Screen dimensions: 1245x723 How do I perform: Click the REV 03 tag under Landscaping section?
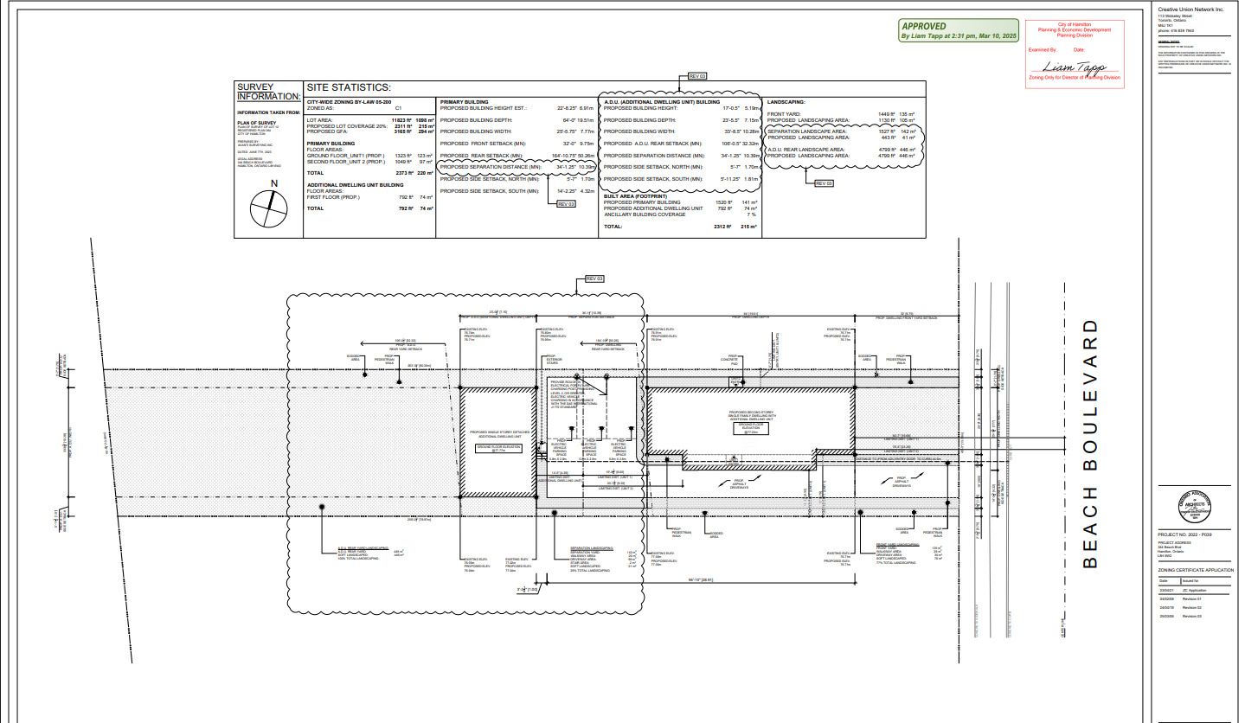tap(824, 183)
